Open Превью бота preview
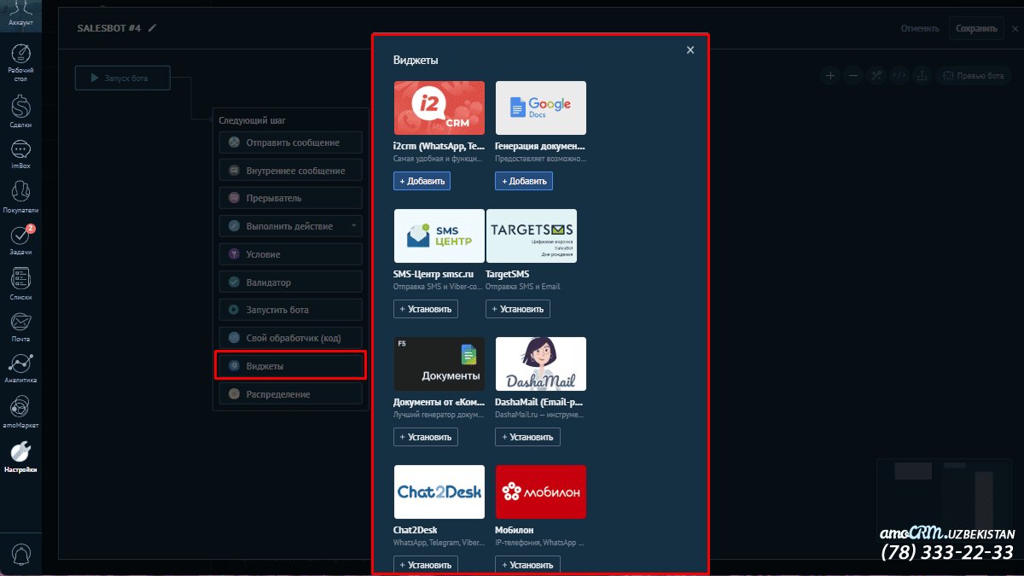The width and height of the screenshot is (1024, 576). coord(975,75)
